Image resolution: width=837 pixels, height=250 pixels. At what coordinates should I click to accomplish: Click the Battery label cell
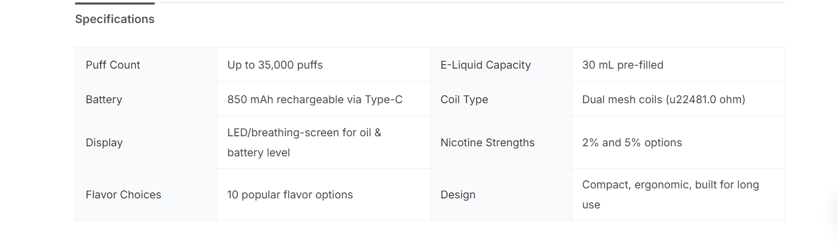(104, 100)
